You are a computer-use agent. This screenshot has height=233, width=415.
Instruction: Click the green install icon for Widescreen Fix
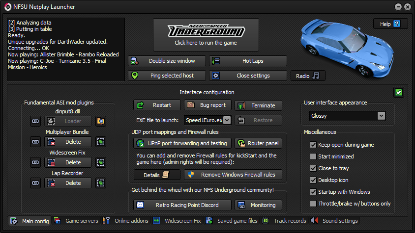click(101, 162)
